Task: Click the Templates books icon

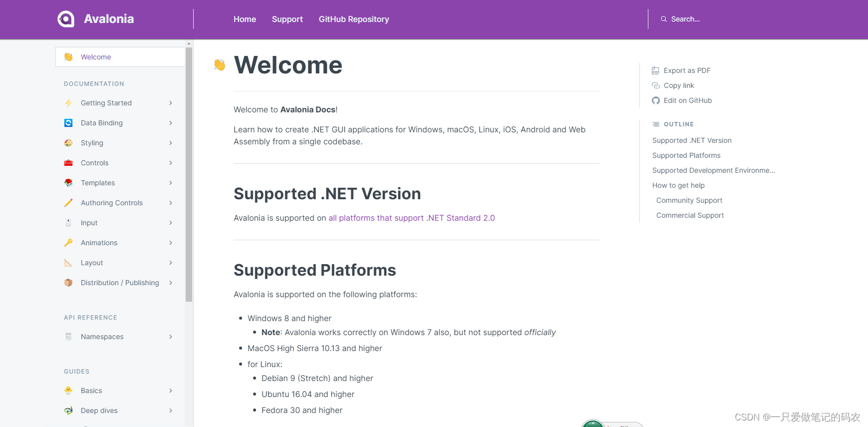Action: tap(68, 183)
